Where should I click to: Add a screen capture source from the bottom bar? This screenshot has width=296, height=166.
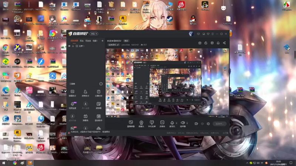coord(131,124)
